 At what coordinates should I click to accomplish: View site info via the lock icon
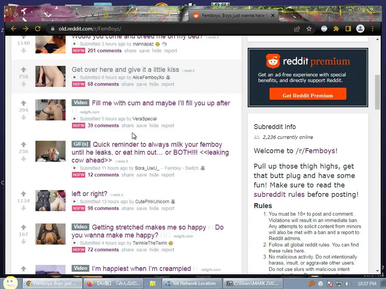[x=53, y=29]
